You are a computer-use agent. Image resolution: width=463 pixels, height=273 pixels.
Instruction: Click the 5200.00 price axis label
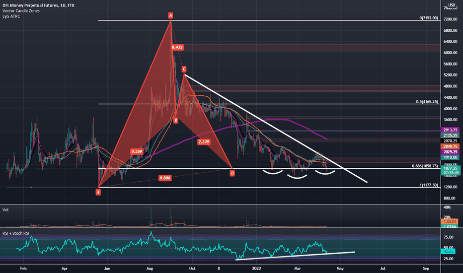click(x=450, y=75)
